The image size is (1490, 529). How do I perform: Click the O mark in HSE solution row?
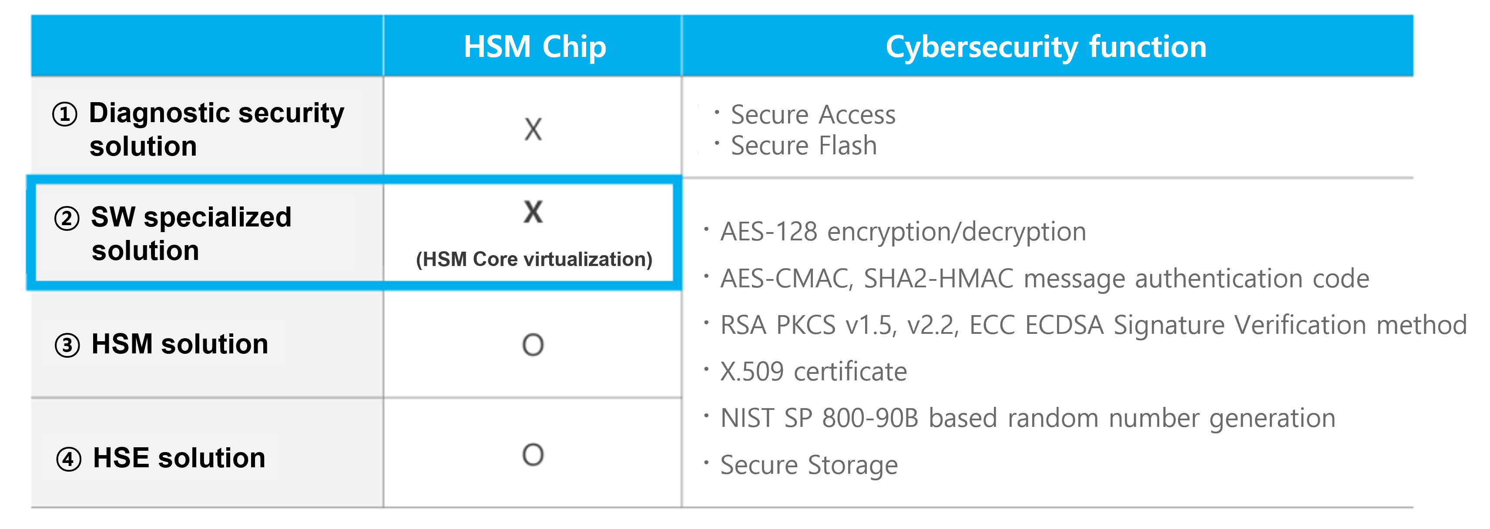533,455
